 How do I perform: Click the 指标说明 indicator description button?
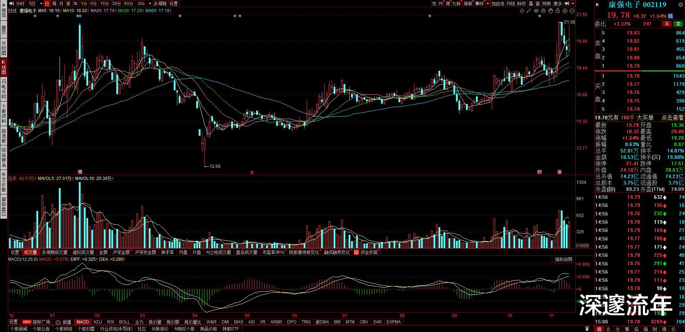pos(563,259)
